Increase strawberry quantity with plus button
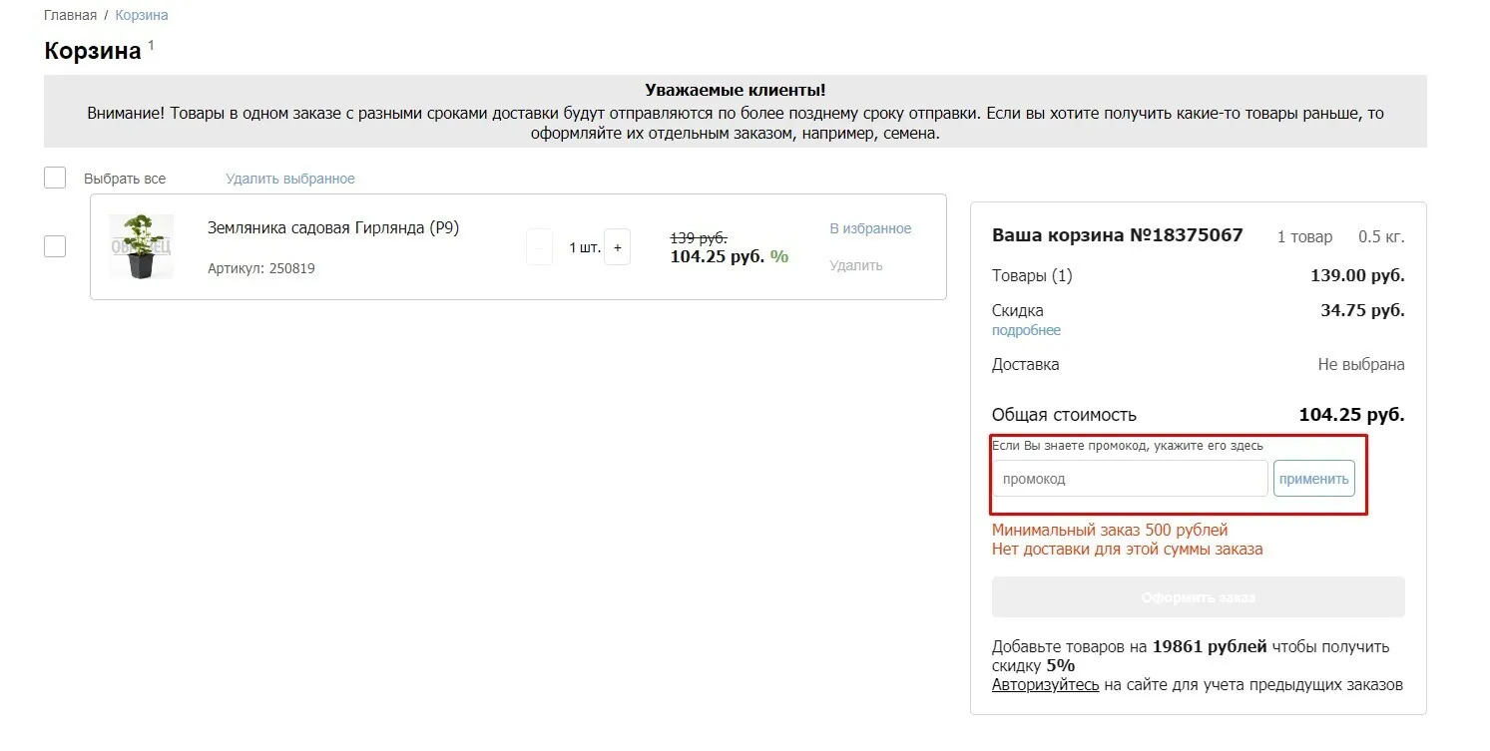1490x751 pixels. coord(618,247)
